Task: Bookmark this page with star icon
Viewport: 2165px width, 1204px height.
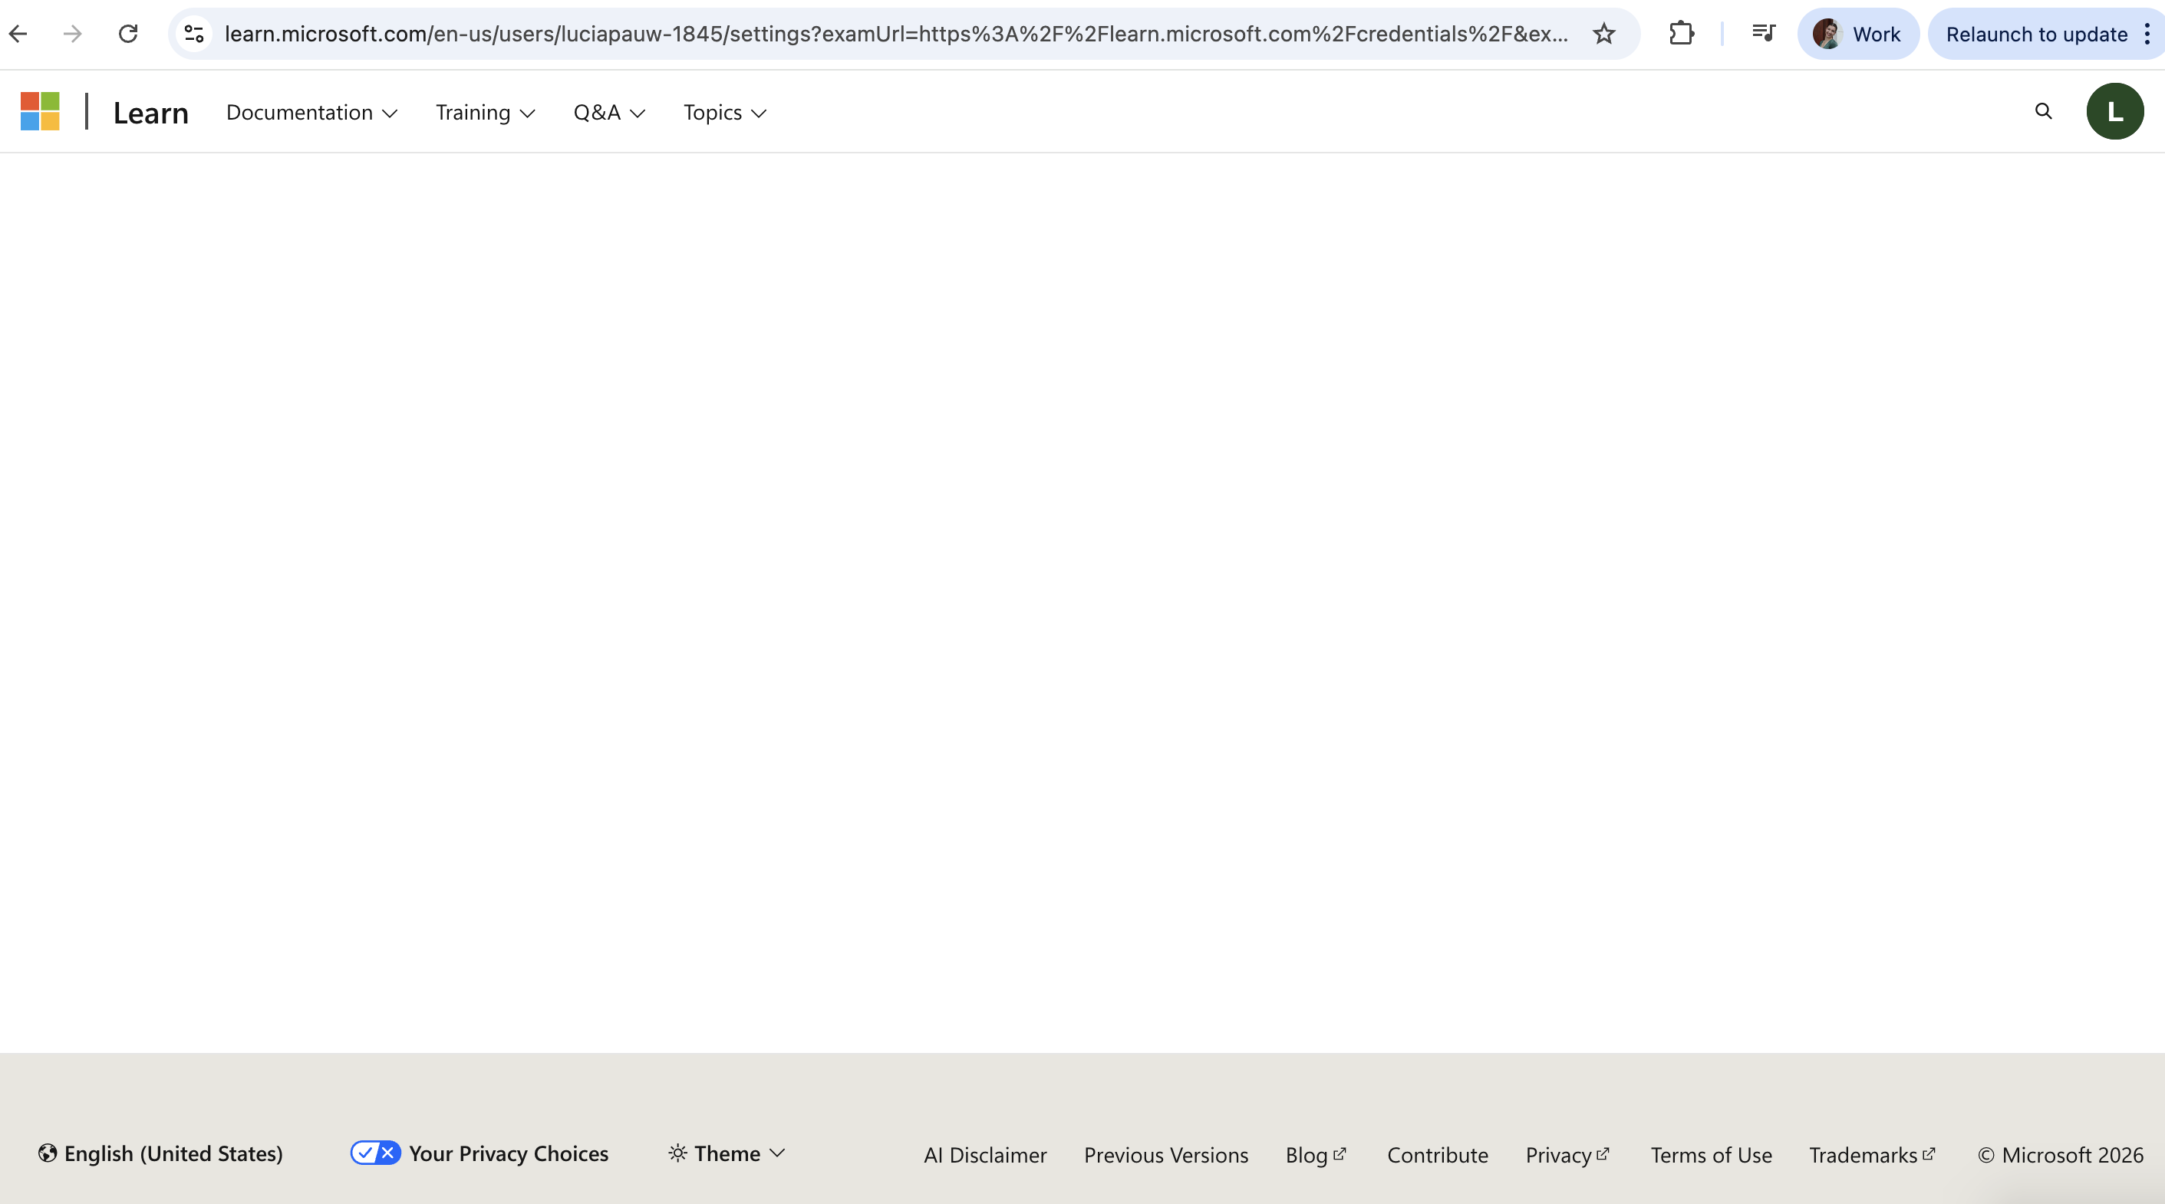Action: (1603, 34)
